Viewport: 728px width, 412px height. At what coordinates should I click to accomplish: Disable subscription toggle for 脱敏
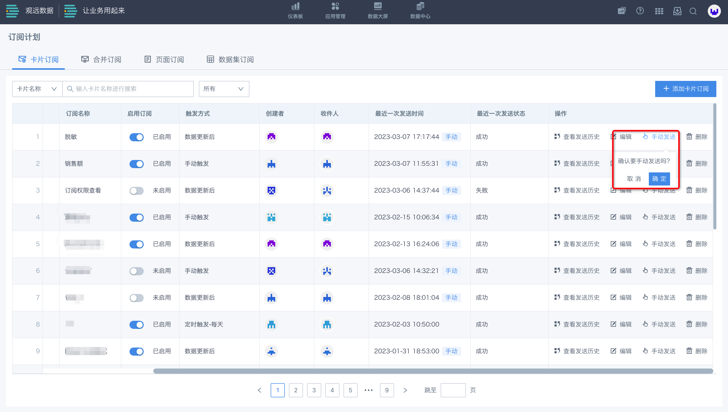(137, 137)
